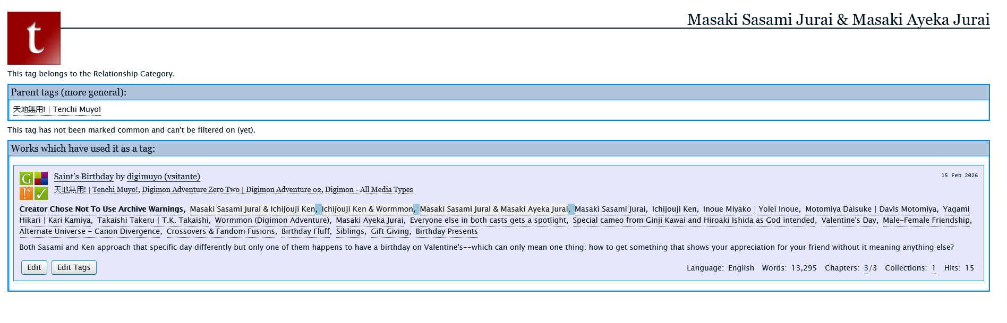Open Digimon - All Media Types fandom
The width and height of the screenshot is (1007, 323).
369,189
